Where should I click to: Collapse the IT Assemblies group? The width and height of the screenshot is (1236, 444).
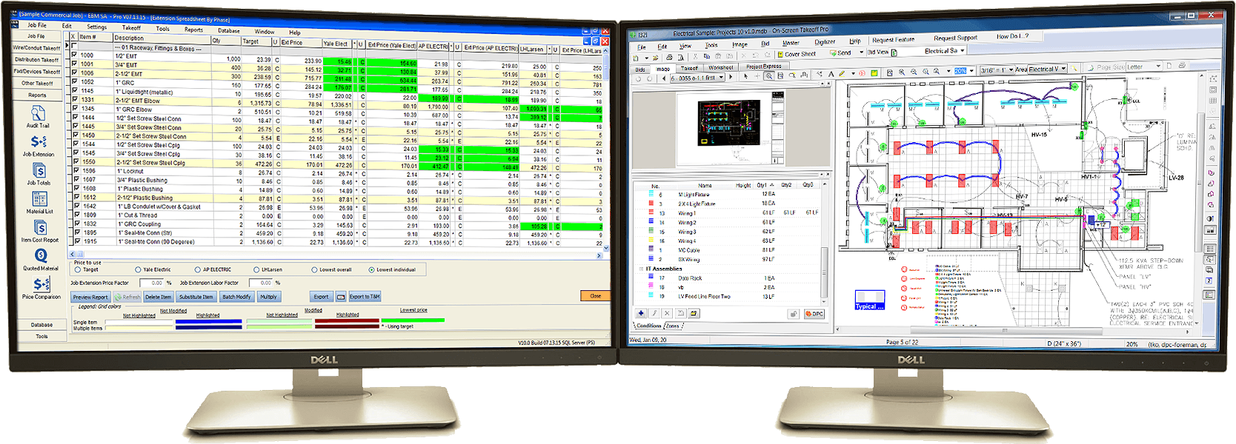coord(641,269)
